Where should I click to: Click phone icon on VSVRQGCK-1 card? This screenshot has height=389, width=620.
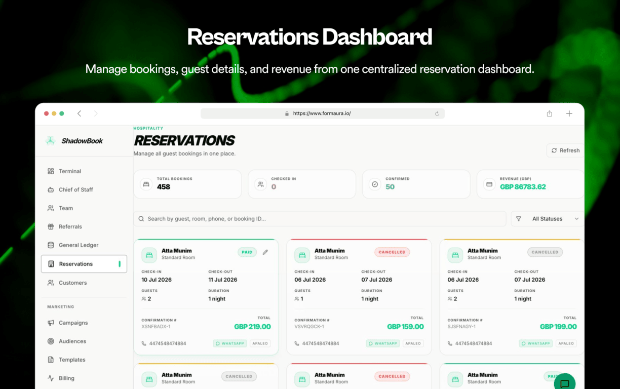click(x=297, y=343)
